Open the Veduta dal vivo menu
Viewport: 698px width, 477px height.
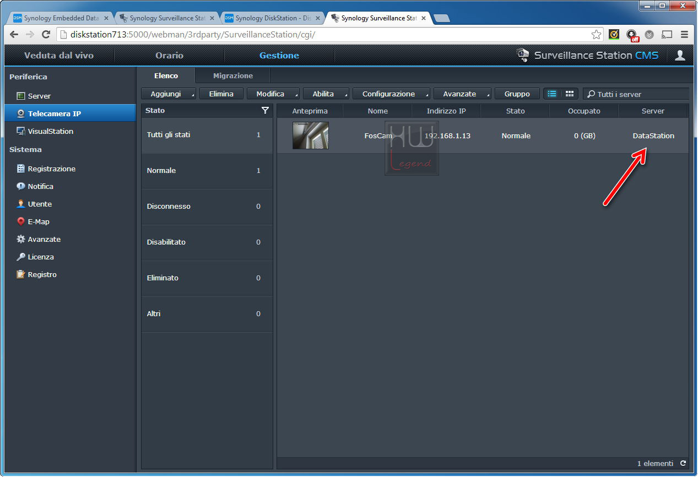tap(59, 55)
